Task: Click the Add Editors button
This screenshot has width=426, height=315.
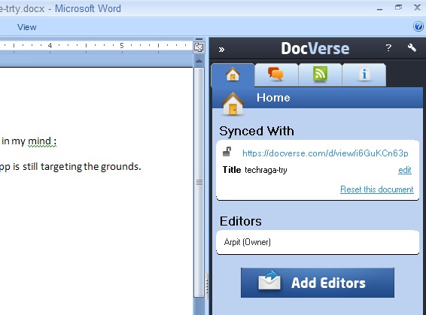Action: click(318, 283)
